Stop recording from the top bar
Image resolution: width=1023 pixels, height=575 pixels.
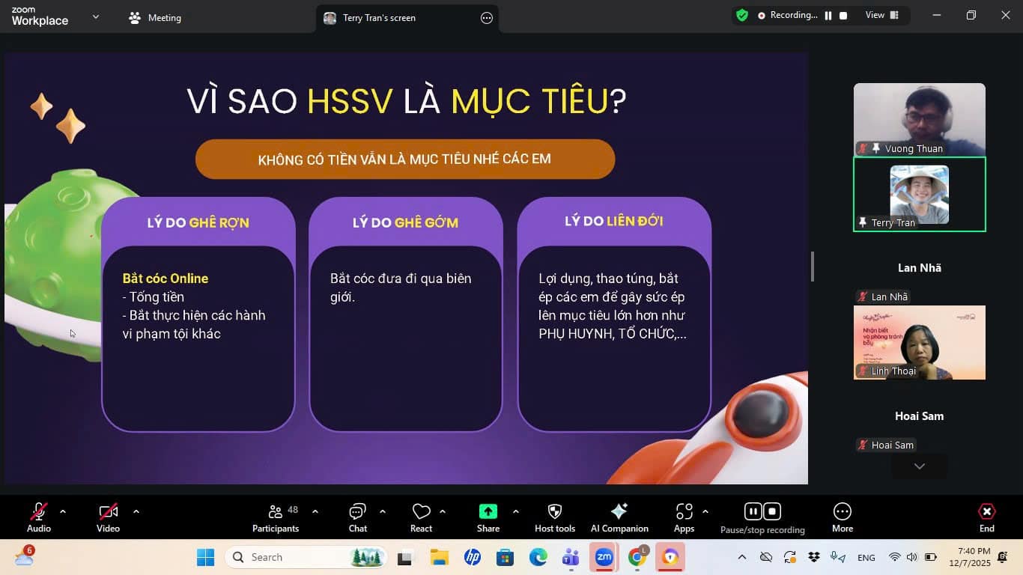click(x=843, y=15)
